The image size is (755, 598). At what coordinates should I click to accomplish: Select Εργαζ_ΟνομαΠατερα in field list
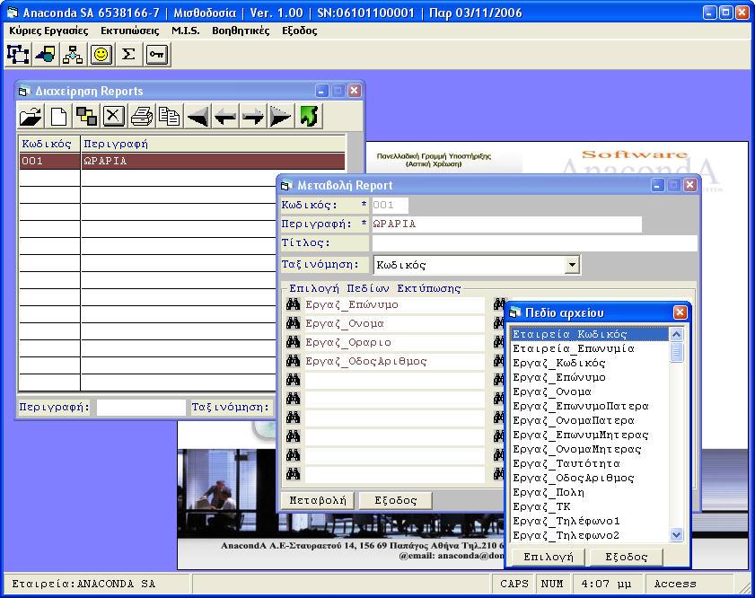(589, 421)
